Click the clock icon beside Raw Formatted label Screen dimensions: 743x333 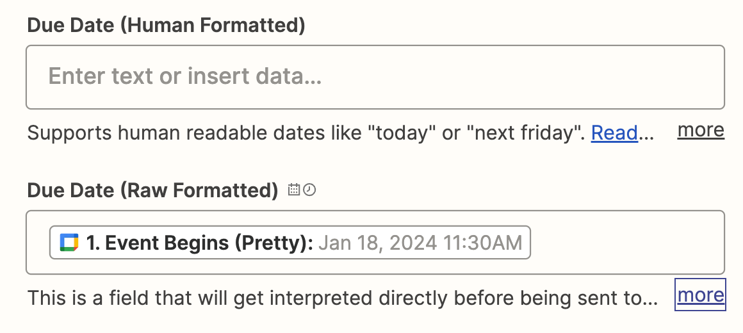[310, 190]
